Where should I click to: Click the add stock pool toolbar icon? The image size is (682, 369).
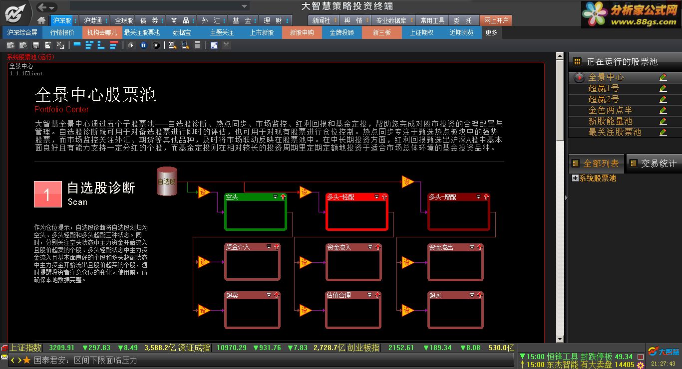click(10, 45)
